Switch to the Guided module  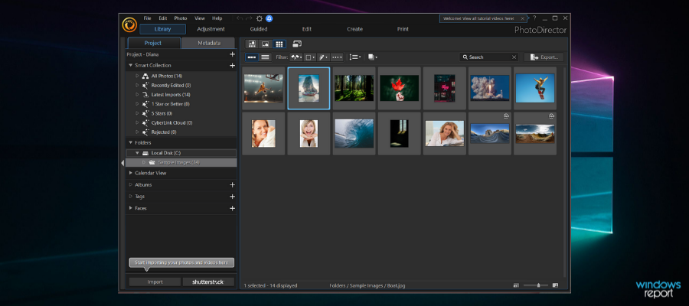tap(259, 29)
